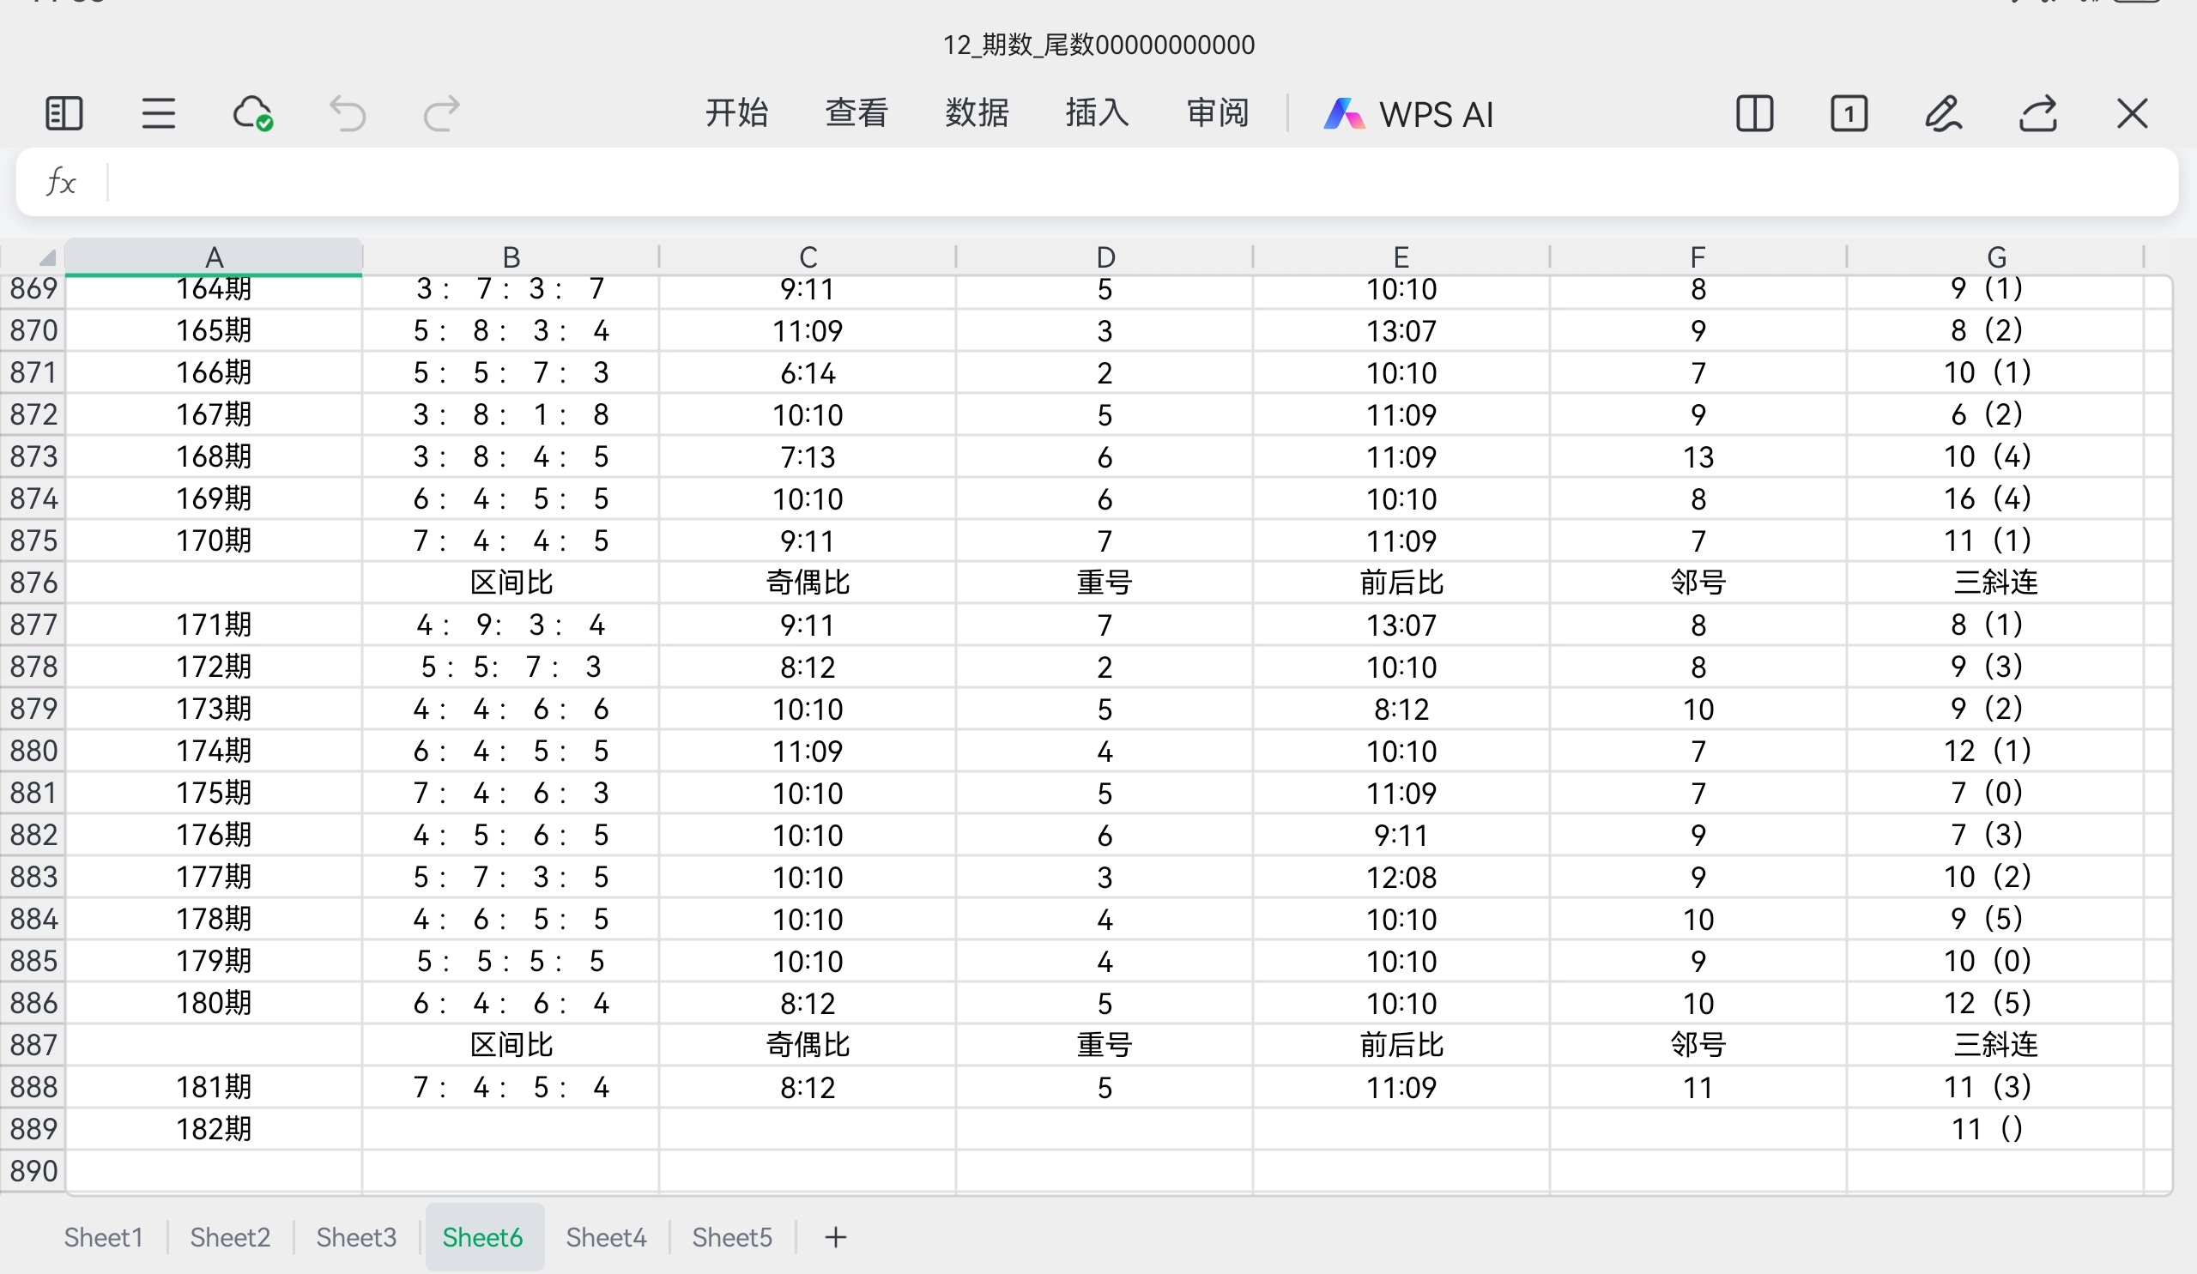Toggle split view icon
Image resolution: width=2197 pixels, height=1274 pixels.
coord(1754,114)
